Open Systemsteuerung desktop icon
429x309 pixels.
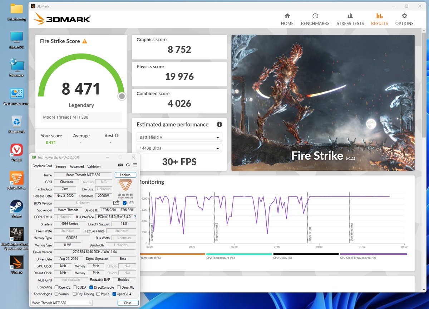[x=16, y=96]
